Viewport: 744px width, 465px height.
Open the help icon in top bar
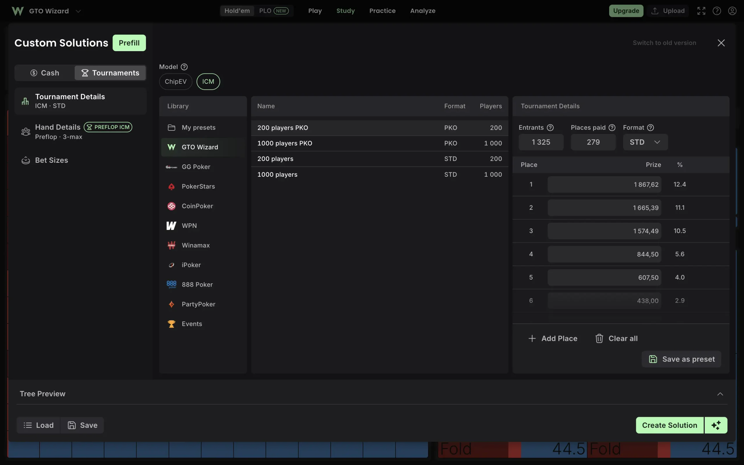tap(717, 11)
